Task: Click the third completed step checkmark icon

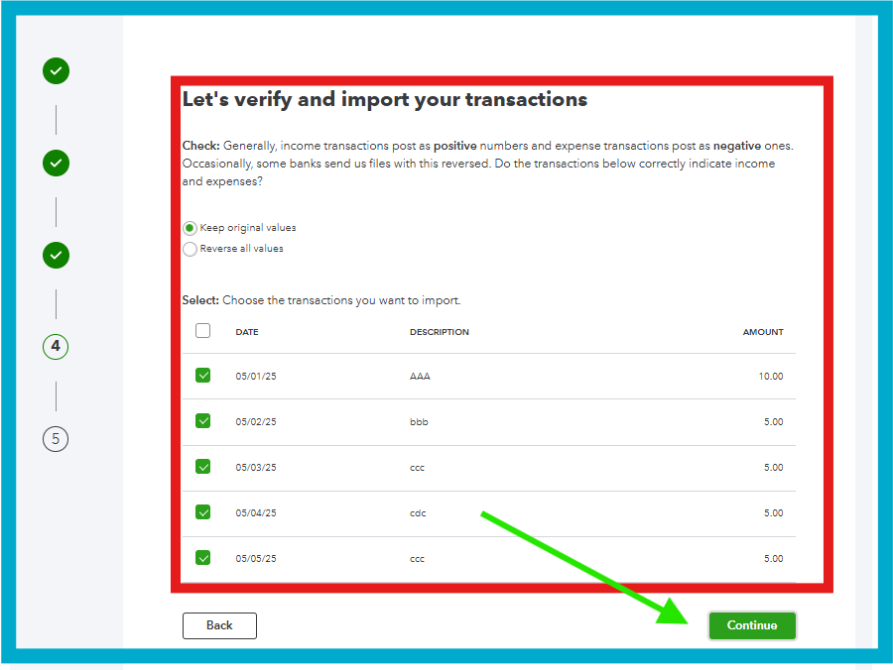Action: pyautogui.click(x=56, y=255)
